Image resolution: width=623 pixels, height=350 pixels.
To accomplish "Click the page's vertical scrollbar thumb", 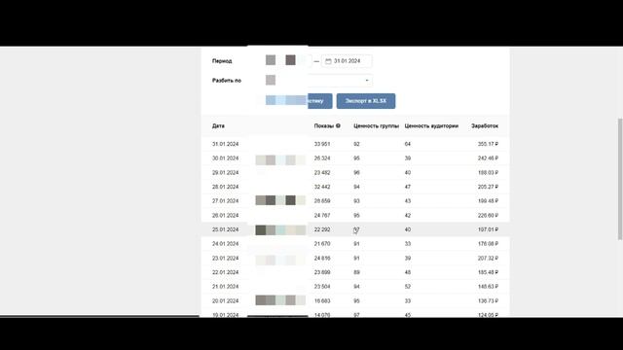I will (x=620, y=179).
